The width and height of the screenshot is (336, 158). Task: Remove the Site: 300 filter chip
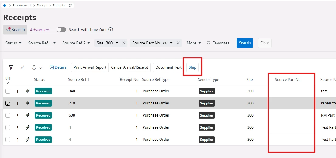(124, 43)
